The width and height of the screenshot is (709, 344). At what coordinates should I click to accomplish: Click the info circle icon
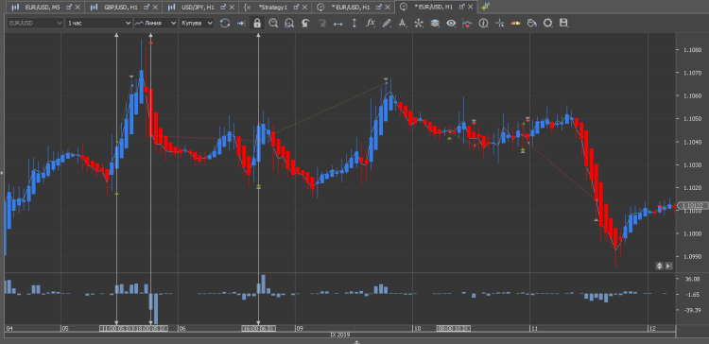(x=483, y=23)
